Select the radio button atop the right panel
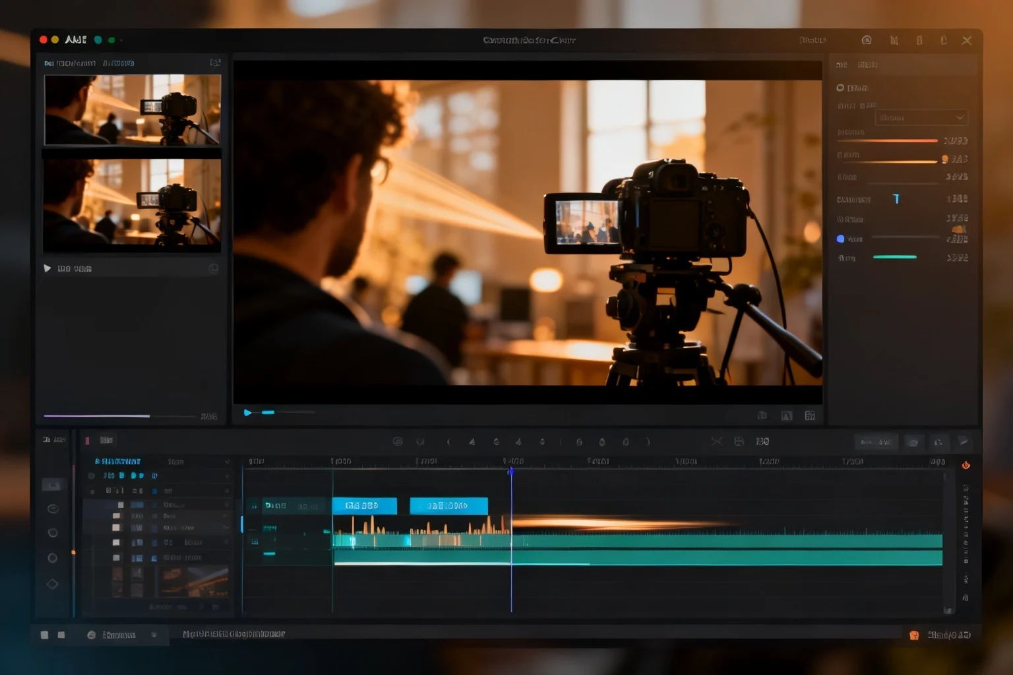The width and height of the screenshot is (1013, 675). click(x=840, y=88)
